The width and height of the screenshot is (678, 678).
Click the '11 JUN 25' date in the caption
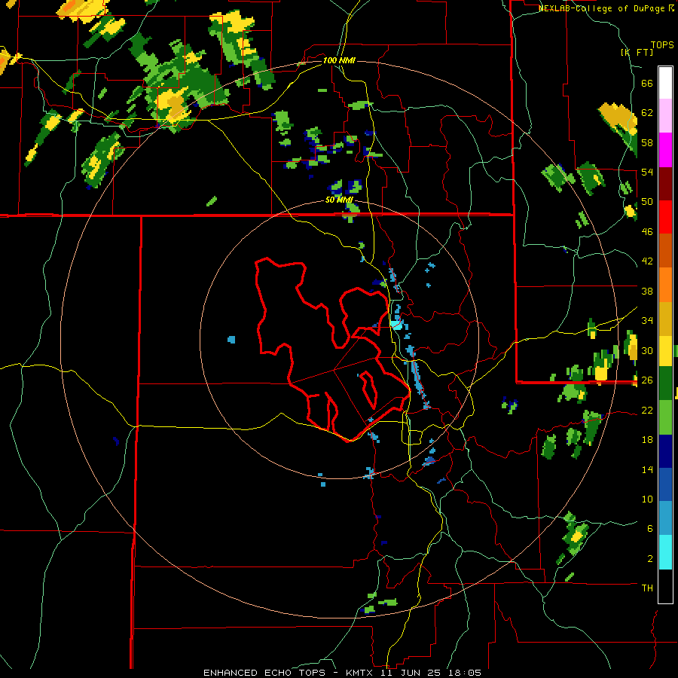[411, 673]
